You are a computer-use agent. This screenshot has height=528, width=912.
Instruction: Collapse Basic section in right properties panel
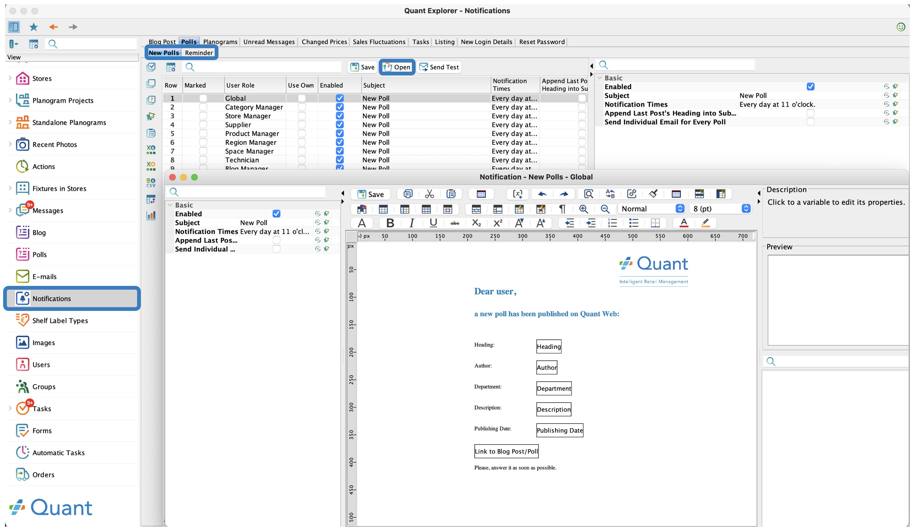(599, 78)
